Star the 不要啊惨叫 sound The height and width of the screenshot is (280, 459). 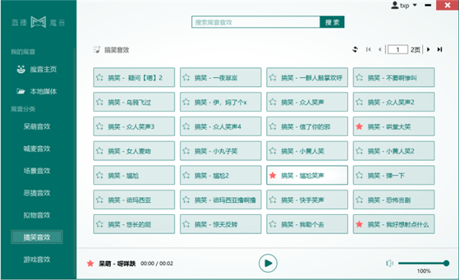[360, 77]
